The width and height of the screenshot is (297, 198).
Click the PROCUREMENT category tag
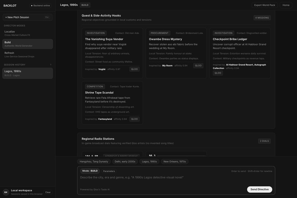160,33
